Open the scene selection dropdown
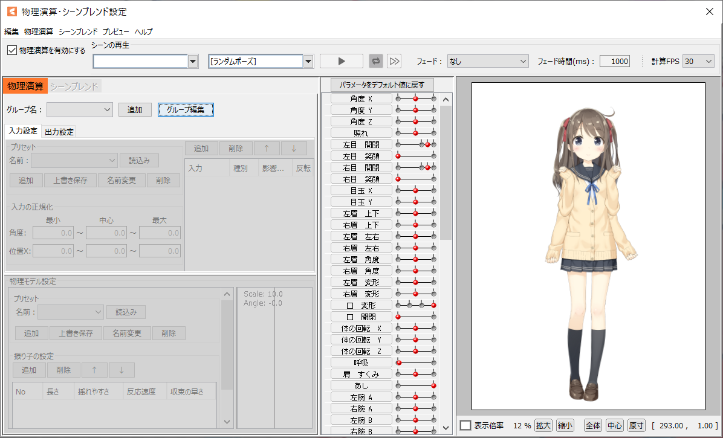The image size is (723, 438). [x=193, y=61]
